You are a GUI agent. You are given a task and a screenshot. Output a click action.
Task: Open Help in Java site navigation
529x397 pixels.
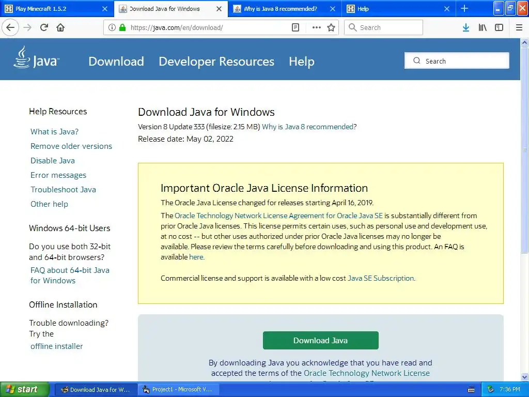[x=302, y=62]
